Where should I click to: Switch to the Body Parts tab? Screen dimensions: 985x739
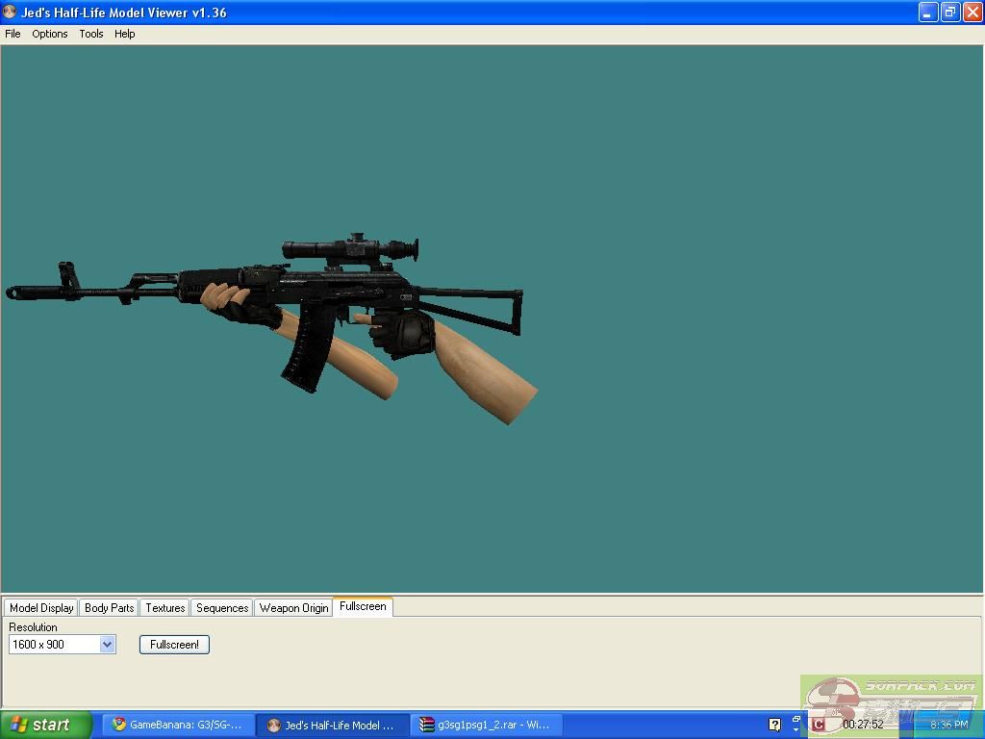pos(110,608)
